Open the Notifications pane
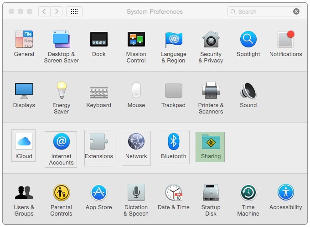The image size is (310, 227). coord(286,44)
